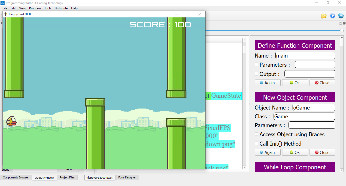Click the components panel scrollbar down arrow

click(x=342, y=170)
